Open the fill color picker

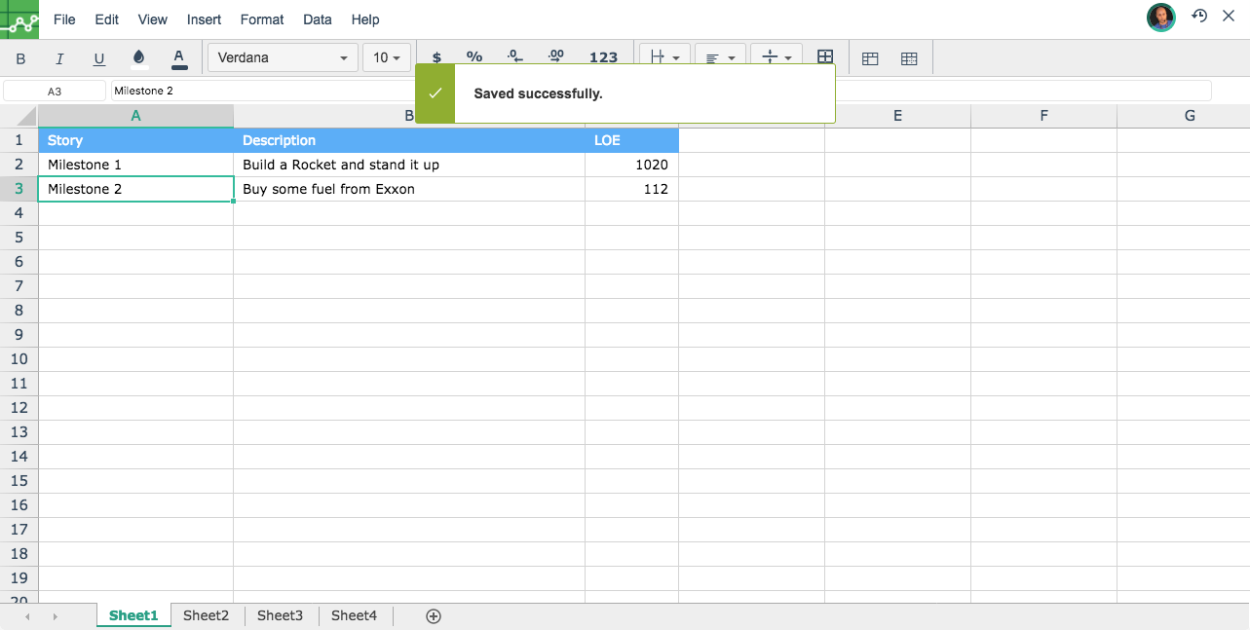tap(138, 58)
